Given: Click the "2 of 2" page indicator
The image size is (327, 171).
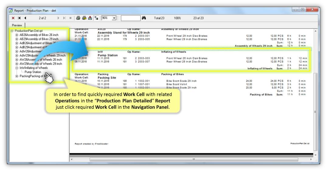Looking at the screenshot, I should (x=42, y=18).
